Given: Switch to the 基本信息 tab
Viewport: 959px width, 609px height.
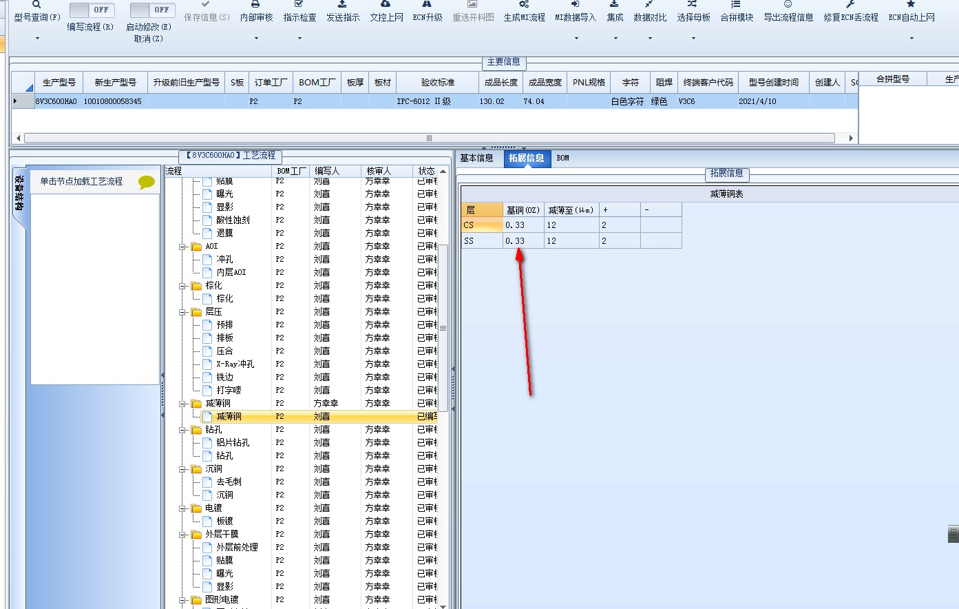Looking at the screenshot, I should (x=476, y=158).
